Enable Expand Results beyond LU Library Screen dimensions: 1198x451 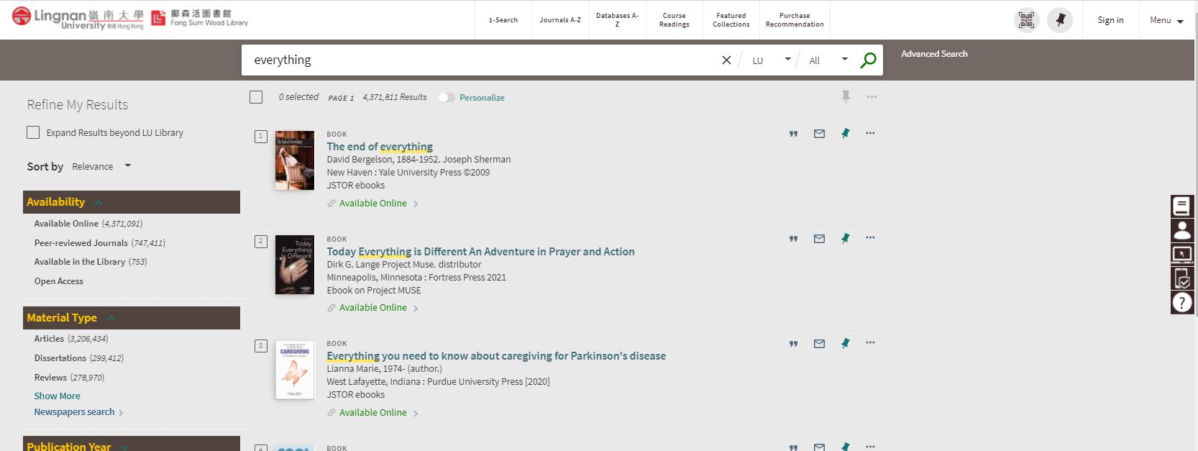coord(33,132)
